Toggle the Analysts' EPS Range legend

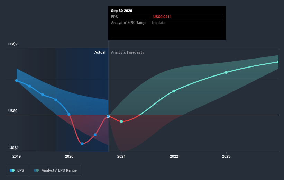(55, 171)
